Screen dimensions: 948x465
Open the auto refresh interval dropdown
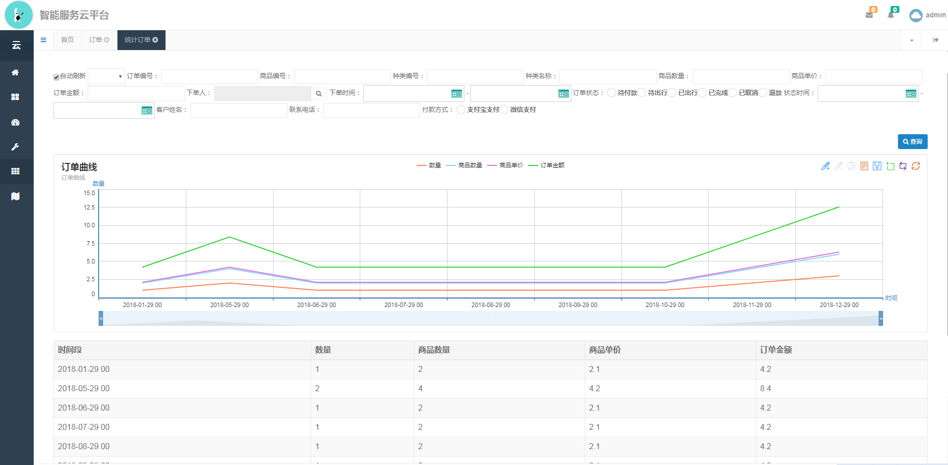coord(107,77)
